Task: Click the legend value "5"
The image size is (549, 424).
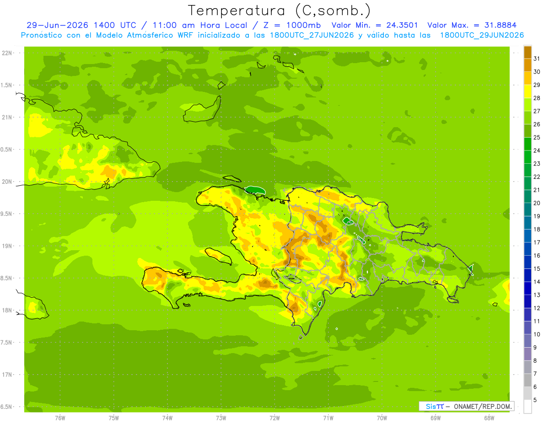Action: (535, 400)
